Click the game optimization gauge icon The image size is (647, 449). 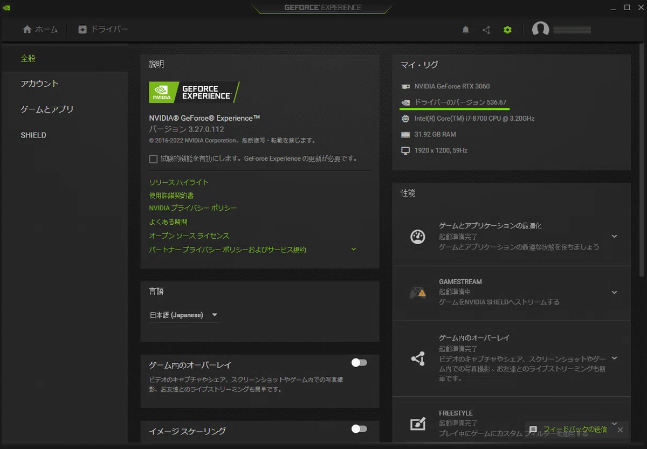point(418,237)
